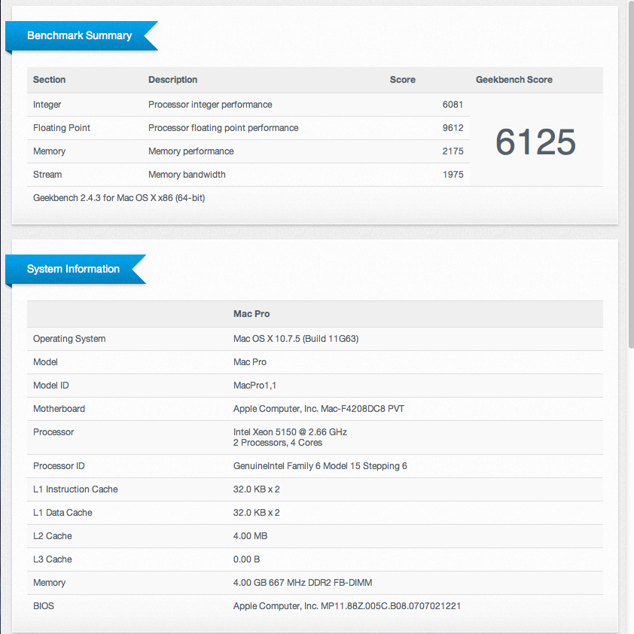The height and width of the screenshot is (634, 634).
Task: Click the Stream score value 1975
Action: coord(453,175)
